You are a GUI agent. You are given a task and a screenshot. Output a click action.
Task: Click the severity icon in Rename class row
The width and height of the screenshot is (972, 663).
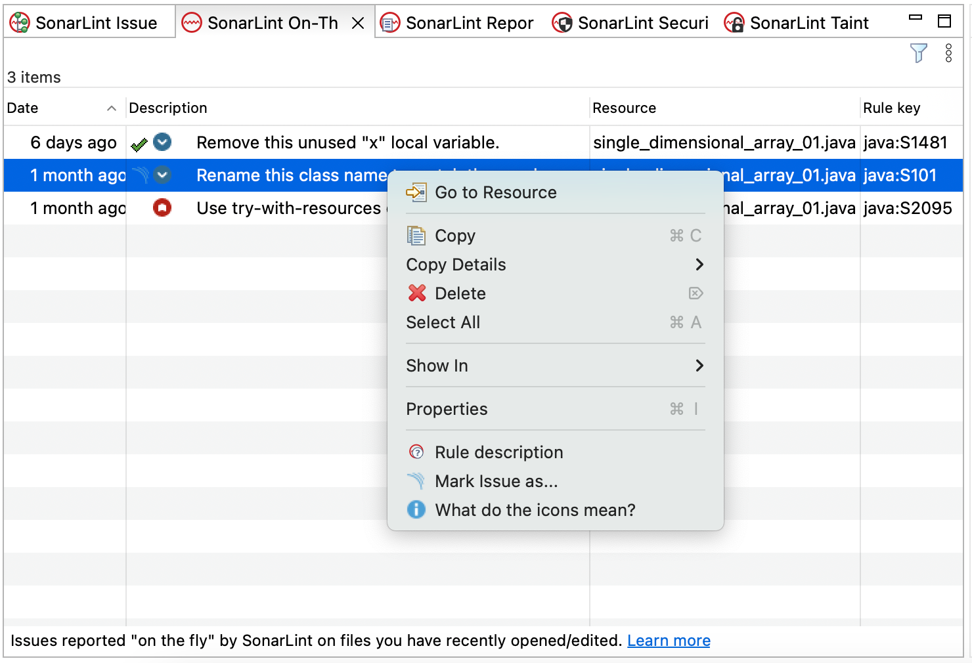coord(162,175)
